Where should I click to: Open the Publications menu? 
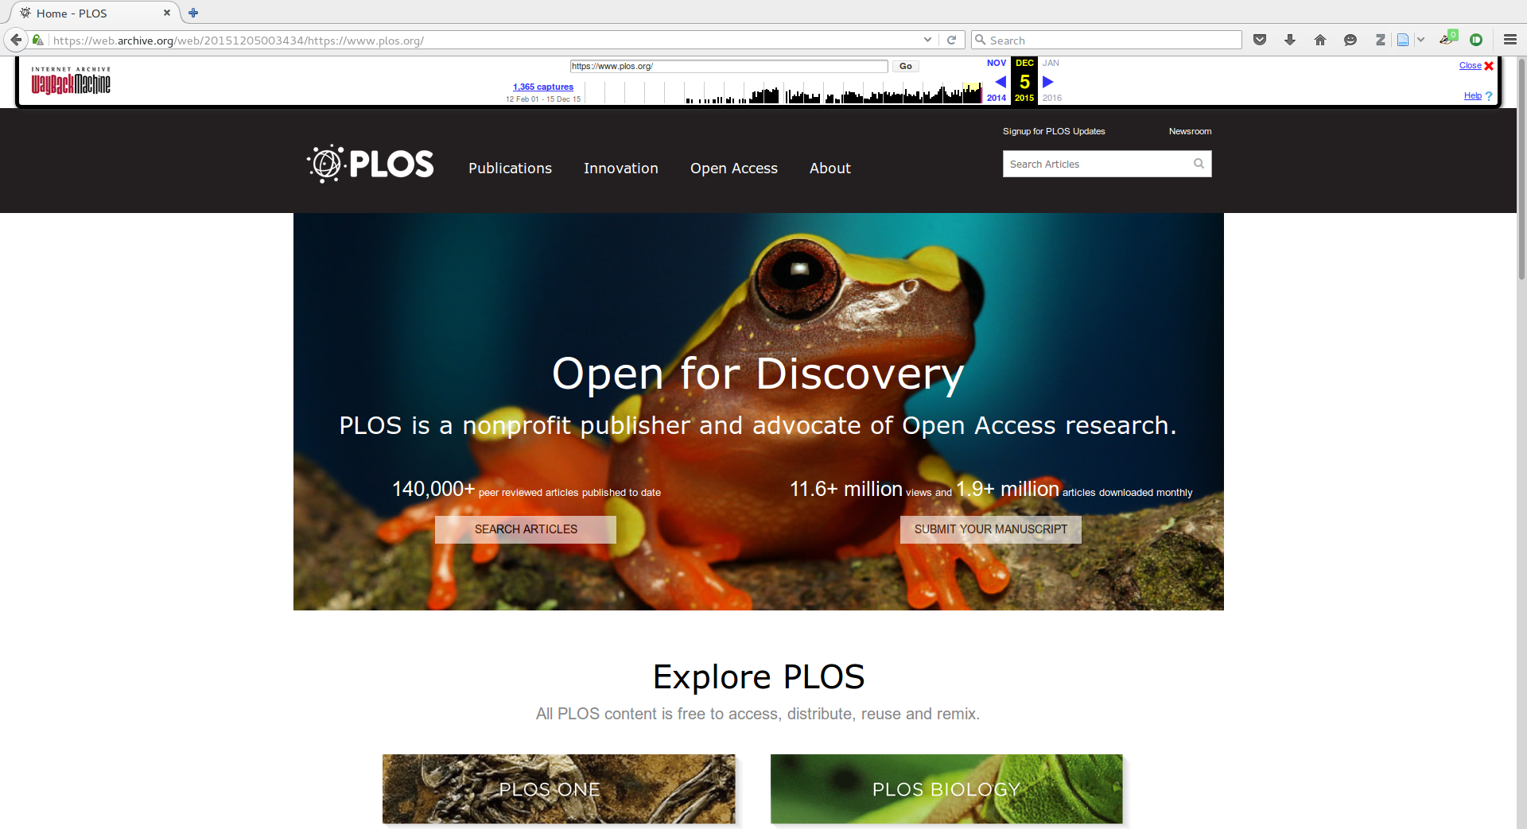[510, 168]
